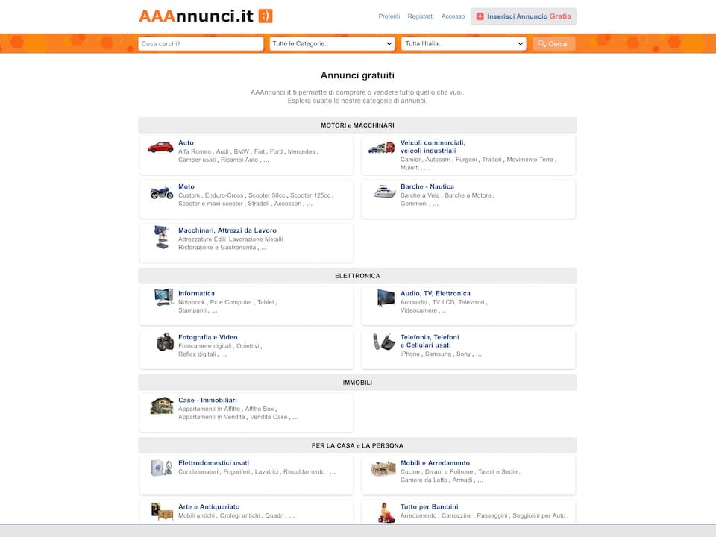Click the Cosa cerchi search field
The height and width of the screenshot is (537, 716).
pyautogui.click(x=201, y=44)
